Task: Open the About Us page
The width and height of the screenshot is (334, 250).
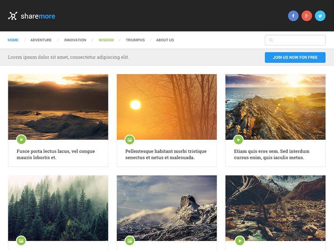Action: tap(165, 40)
